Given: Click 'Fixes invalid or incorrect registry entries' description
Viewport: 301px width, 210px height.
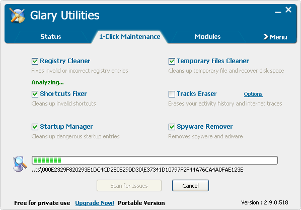Looking at the screenshot, I should pos(80,71).
